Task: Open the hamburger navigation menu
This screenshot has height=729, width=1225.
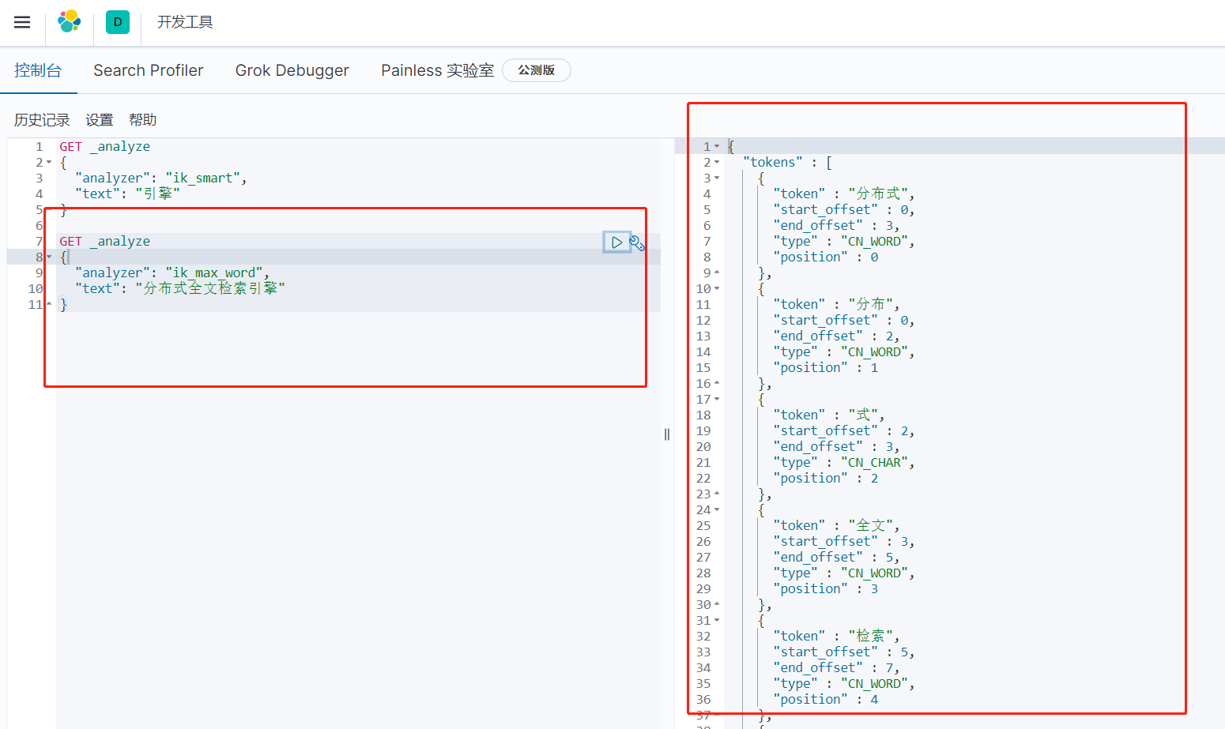Action: [x=22, y=22]
